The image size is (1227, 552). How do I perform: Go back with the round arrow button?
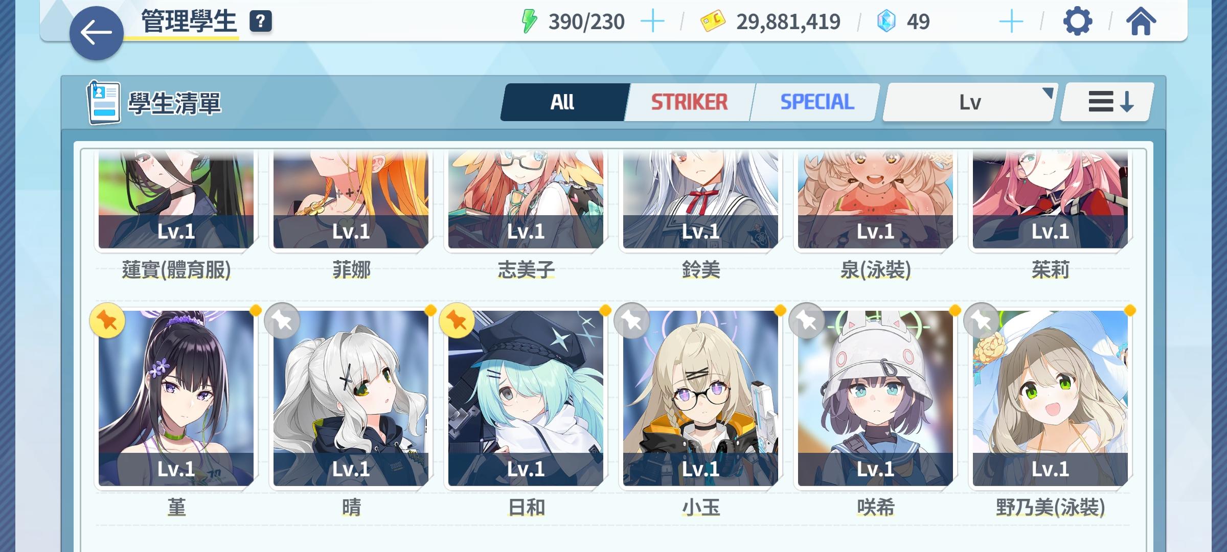[96, 33]
